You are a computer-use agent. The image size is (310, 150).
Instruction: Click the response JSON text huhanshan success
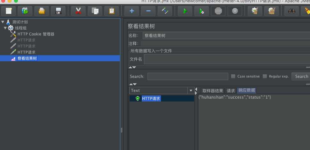pos(234,97)
